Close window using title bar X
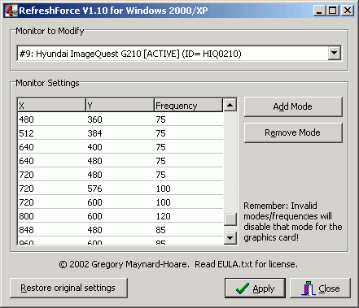 point(348,11)
